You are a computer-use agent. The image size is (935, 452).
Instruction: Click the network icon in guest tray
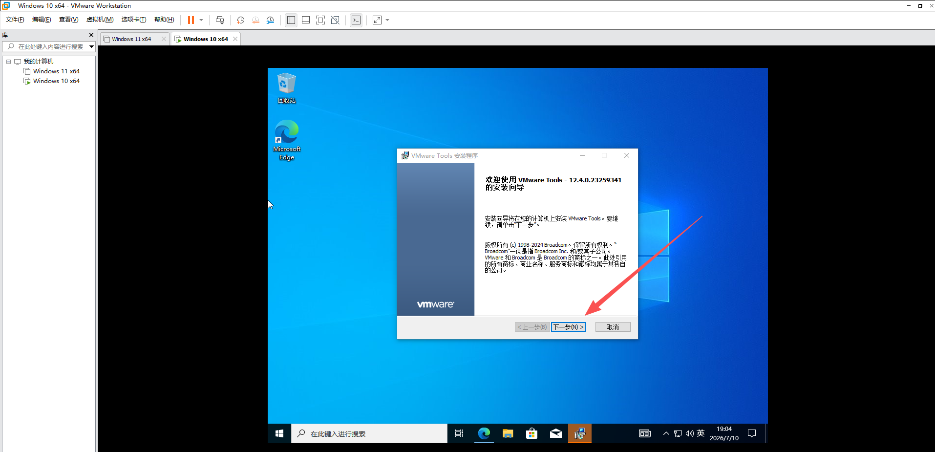click(678, 433)
